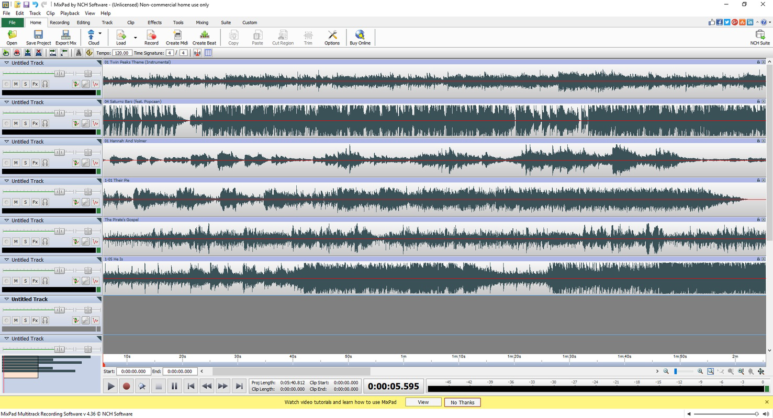The image size is (773, 418).
Task: Click the Record icon in the ribbon
Action: pyautogui.click(x=151, y=37)
